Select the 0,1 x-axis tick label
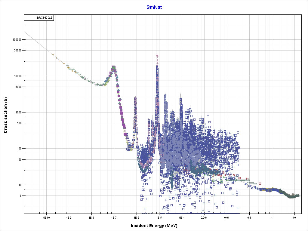This screenshot has height=231, width=308. pyautogui.click(x=249, y=217)
